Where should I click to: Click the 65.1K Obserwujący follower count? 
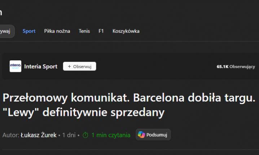click(236, 66)
